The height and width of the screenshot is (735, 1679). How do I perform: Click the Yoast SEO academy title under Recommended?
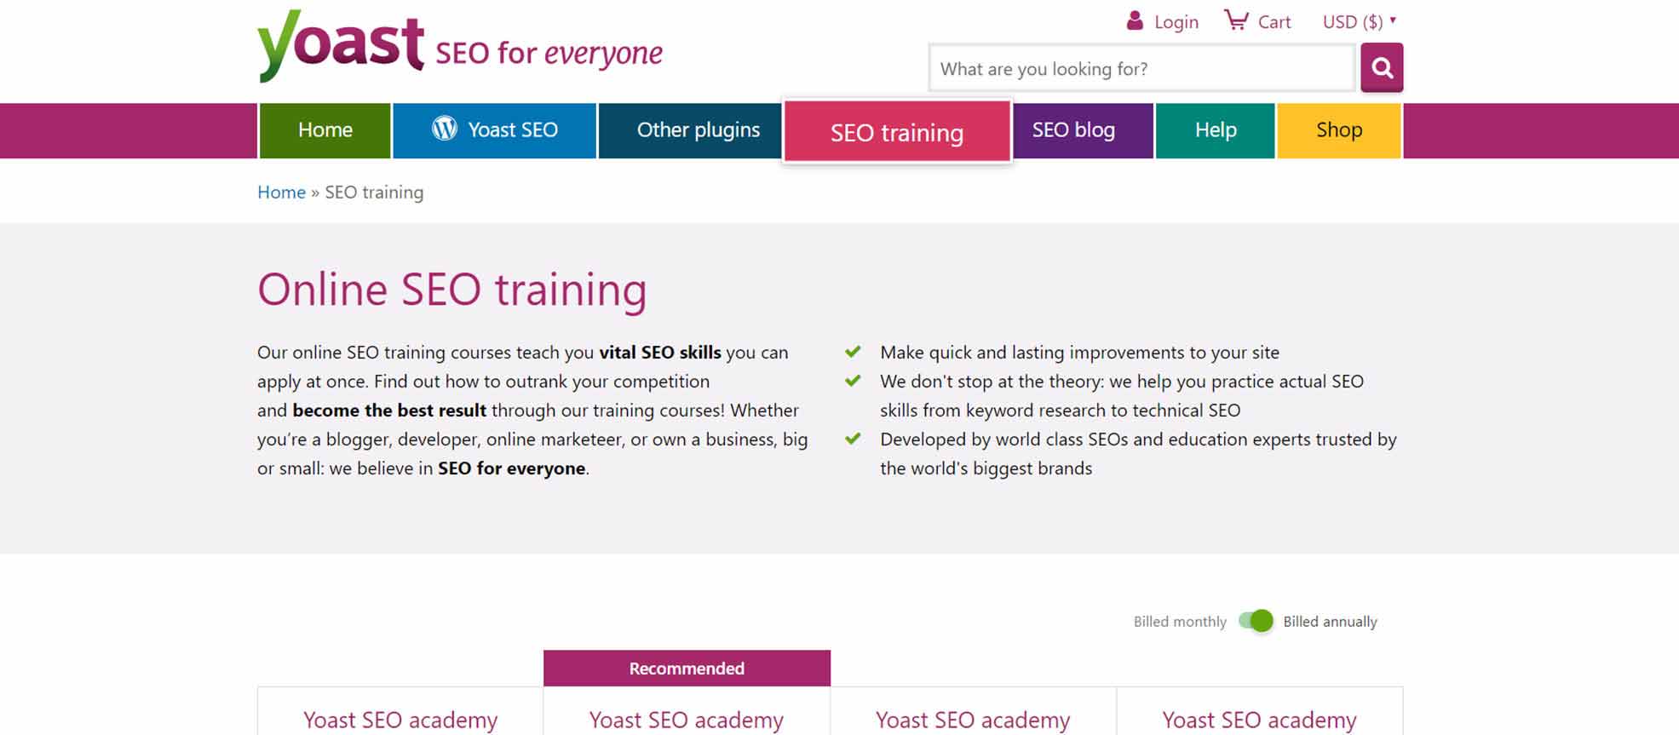click(687, 721)
